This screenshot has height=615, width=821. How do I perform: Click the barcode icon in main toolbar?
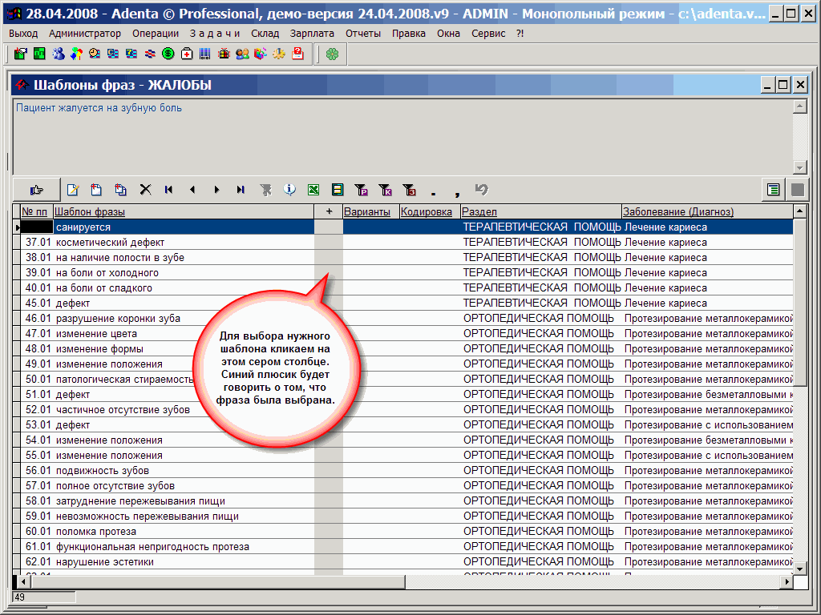[205, 54]
